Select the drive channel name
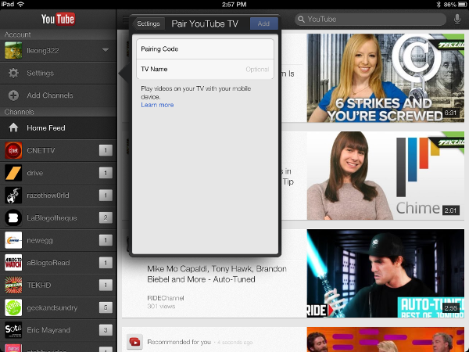Viewport: 469px width, 352px height. coord(35,173)
